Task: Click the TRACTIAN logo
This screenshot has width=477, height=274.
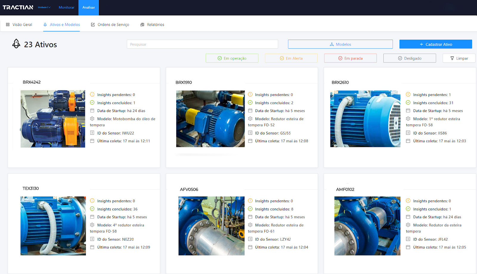Action: point(18,7)
